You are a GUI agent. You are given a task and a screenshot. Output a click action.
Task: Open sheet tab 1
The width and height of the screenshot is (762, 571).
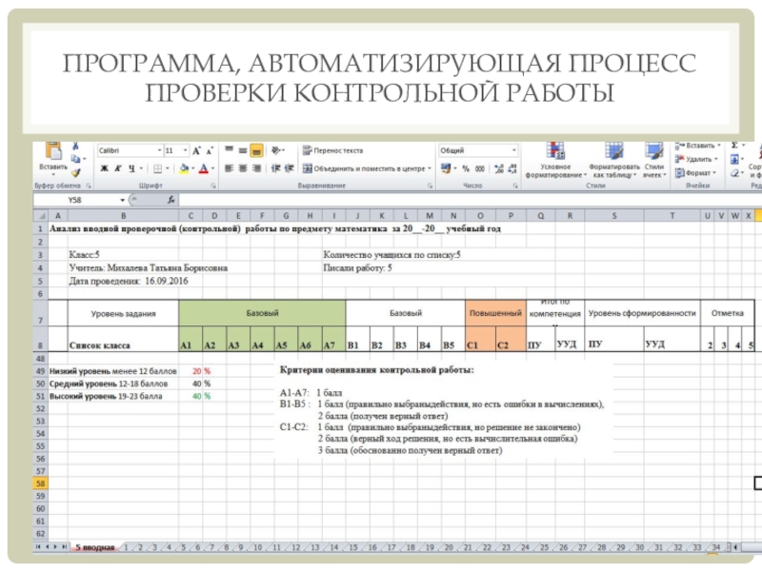tap(126, 547)
